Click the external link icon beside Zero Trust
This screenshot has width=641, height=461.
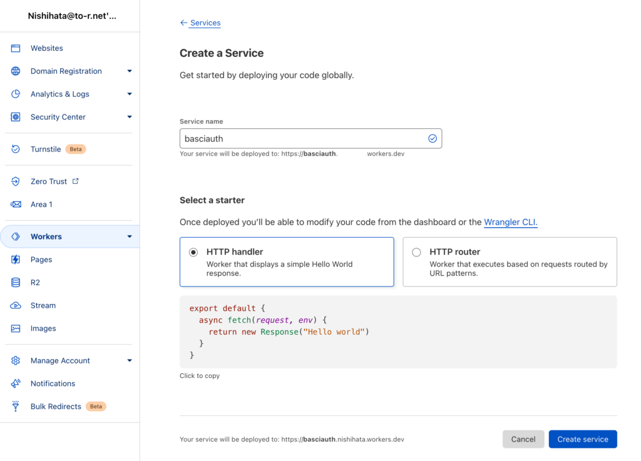(x=76, y=181)
